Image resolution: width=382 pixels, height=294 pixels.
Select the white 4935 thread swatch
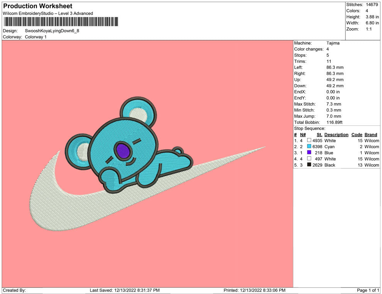point(309,141)
